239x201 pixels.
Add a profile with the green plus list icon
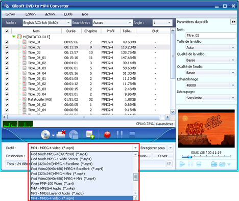pos(90,134)
